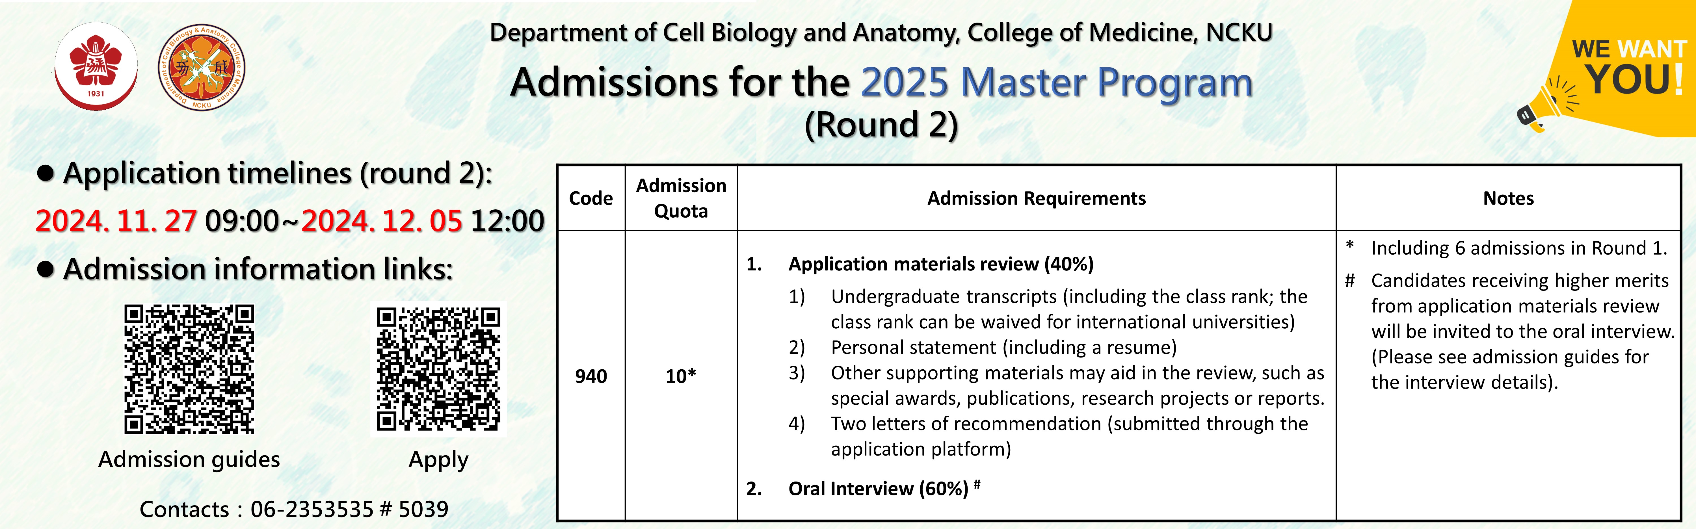Click the Admission Quota column header
The width and height of the screenshot is (1696, 529).
[681, 198]
